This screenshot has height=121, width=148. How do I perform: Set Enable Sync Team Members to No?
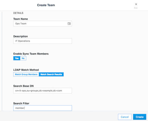[x=23, y=58]
